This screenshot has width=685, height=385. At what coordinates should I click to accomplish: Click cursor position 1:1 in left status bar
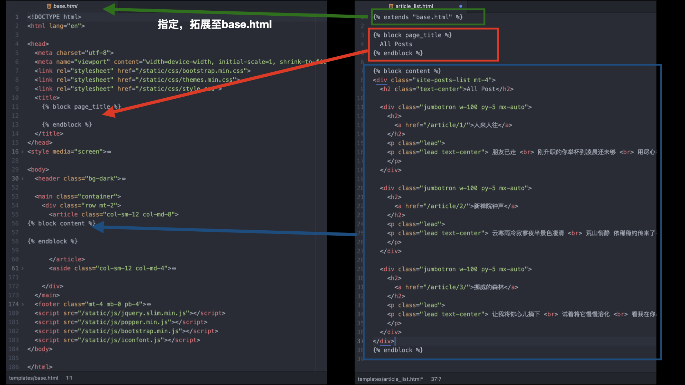pos(69,378)
